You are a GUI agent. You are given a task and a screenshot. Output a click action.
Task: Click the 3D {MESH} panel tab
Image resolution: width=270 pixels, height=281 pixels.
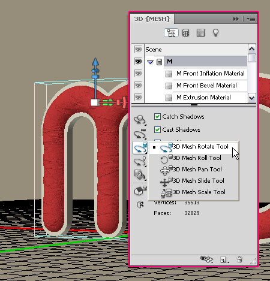pos(152,19)
